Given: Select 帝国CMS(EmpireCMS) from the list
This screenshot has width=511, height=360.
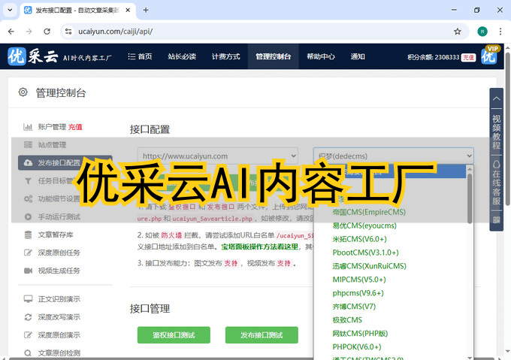Looking at the screenshot, I should click(369, 212).
